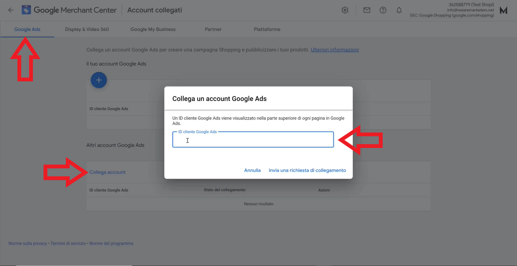Screen dimensions: 517x266
Task: Switch to the Piattaforme tab
Action: click(x=267, y=29)
